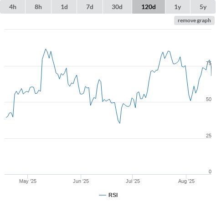This screenshot has height=207, width=216.
Task: Select the 8h range tab
Action: pyautogui.click(x=38, y=7)
